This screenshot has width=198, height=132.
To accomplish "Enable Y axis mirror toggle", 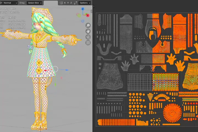I will (x=68, y=3).
